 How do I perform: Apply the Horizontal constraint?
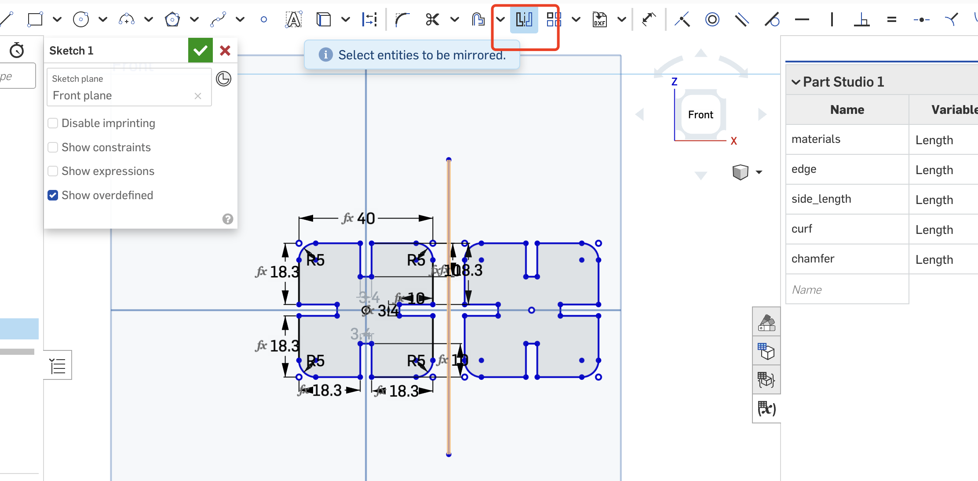[802, 19]
